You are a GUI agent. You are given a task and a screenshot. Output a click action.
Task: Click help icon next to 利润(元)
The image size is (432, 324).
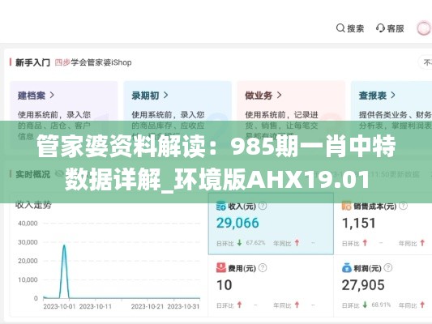[388, 267]
